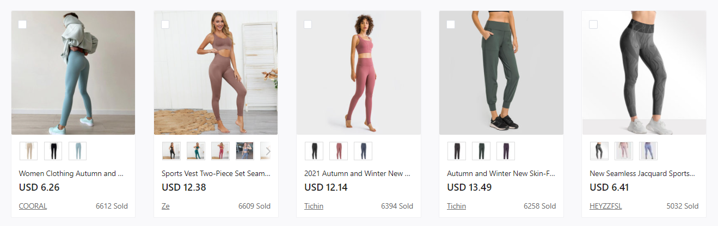This screenshot has width=718, height=226.
Task: Open 'New Seamless Jacquard Sports...' product title
Action: click(x=642, y=174)
